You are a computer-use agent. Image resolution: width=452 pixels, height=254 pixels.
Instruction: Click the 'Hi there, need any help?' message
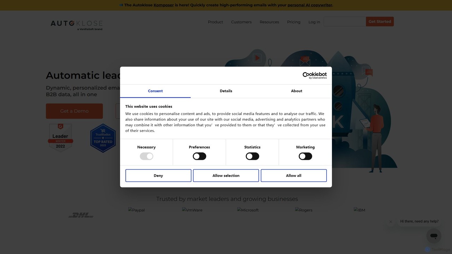(x=420, y=221)
